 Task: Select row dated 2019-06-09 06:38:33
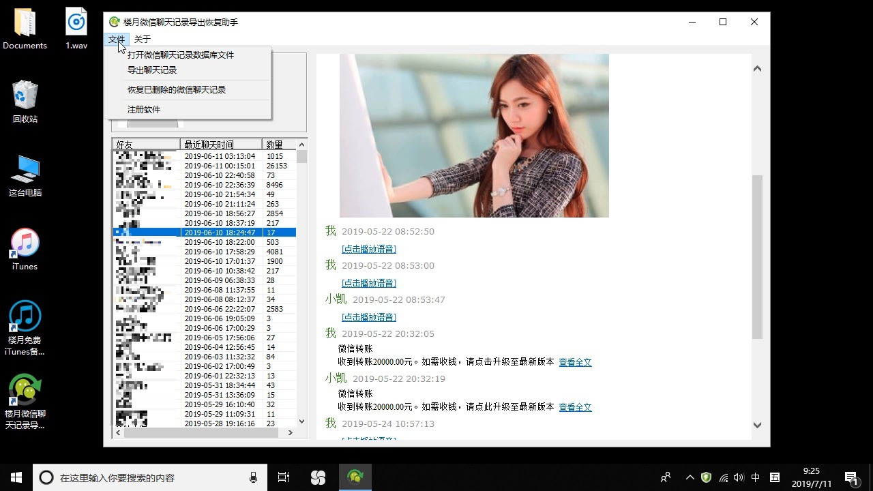click(x=205, y=280)
